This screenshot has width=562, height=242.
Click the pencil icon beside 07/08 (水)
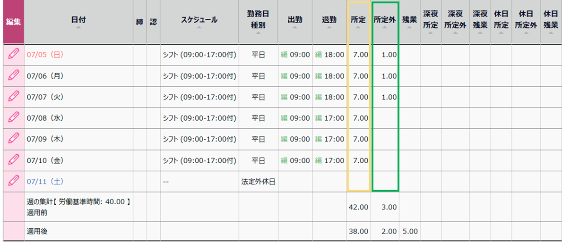click(x=13, y=118)
